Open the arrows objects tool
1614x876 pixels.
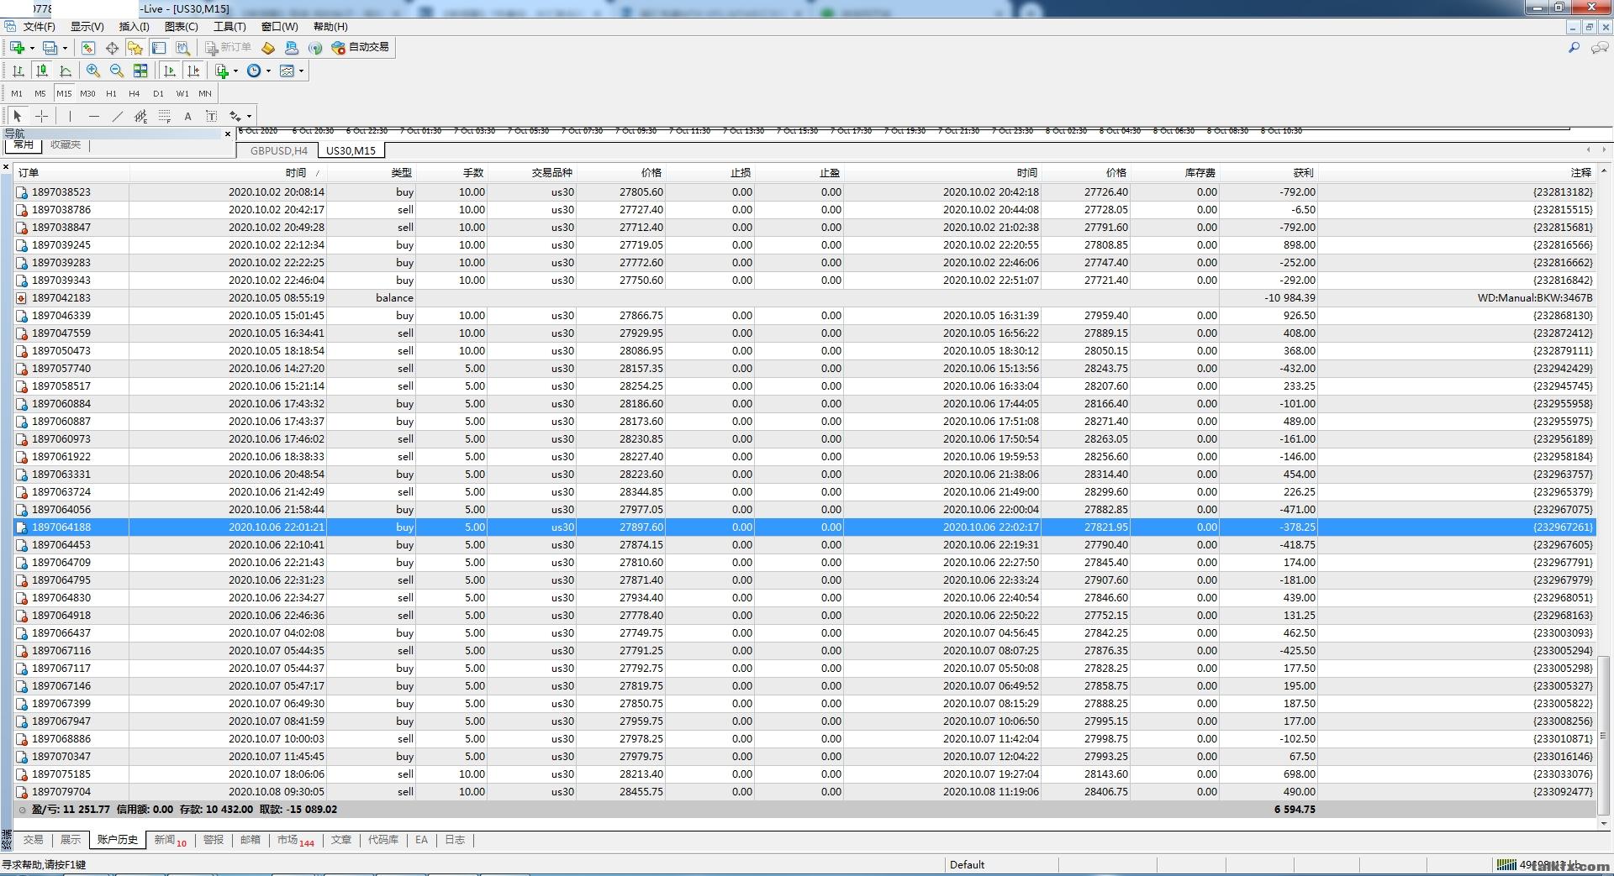point(235,117)
